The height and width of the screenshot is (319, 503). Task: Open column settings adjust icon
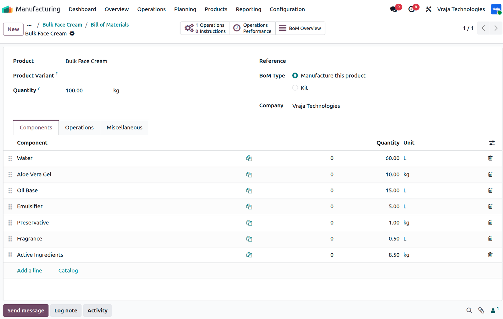(492, 143)
